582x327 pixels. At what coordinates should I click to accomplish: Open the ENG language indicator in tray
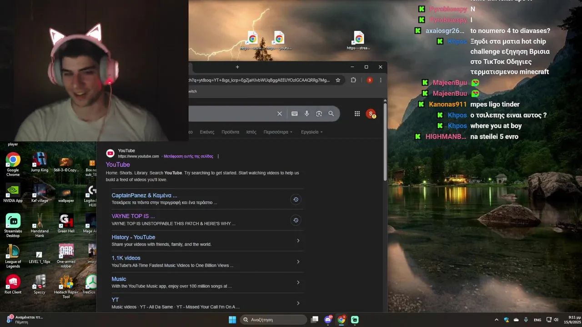pyautogui.click(x=537, y=320)
